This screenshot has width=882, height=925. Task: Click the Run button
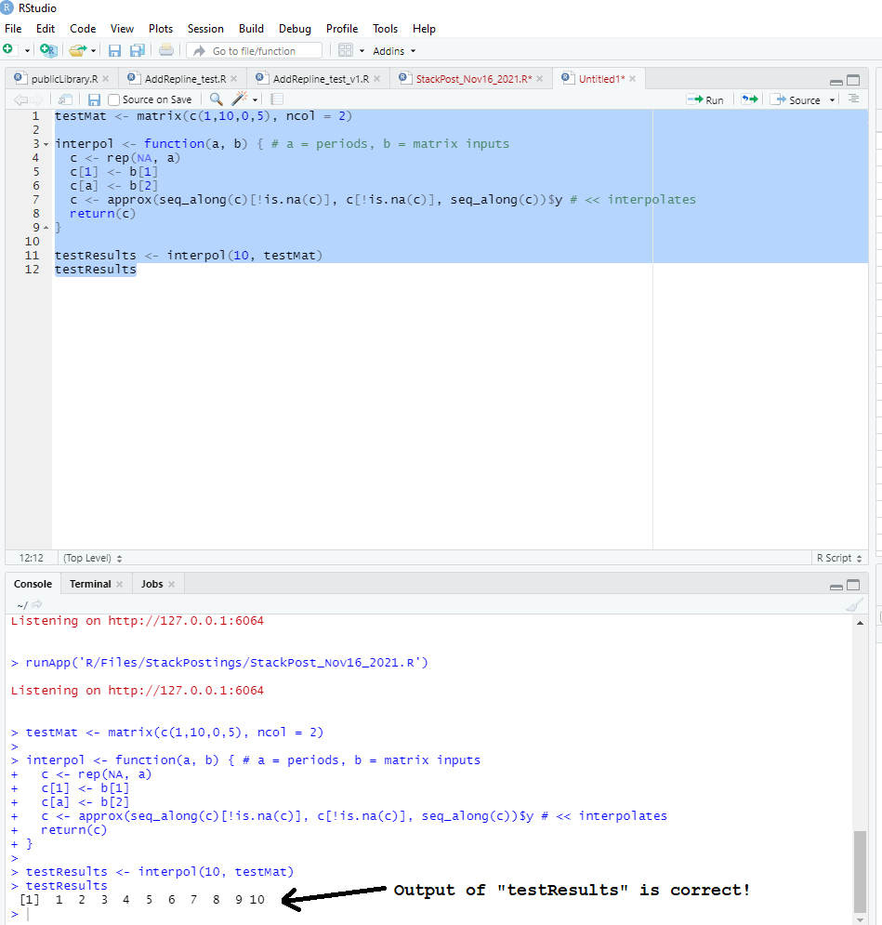click(x=705, y=99)
